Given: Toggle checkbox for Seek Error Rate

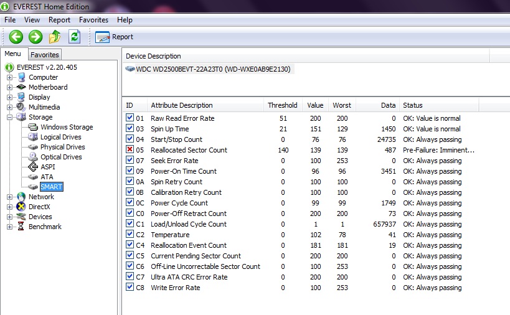Looking at the screenshot, I should 130,160.
